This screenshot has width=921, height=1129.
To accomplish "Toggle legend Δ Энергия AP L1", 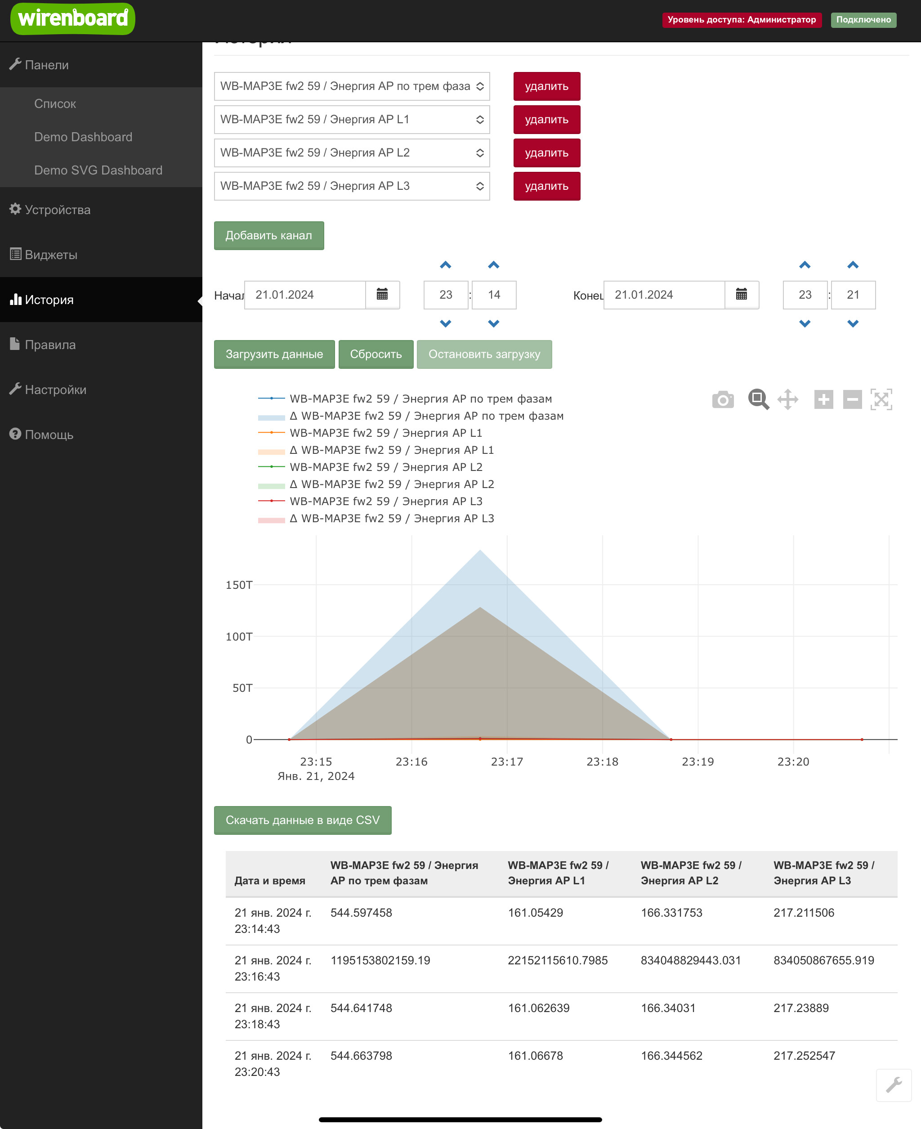I will point(376,450).
